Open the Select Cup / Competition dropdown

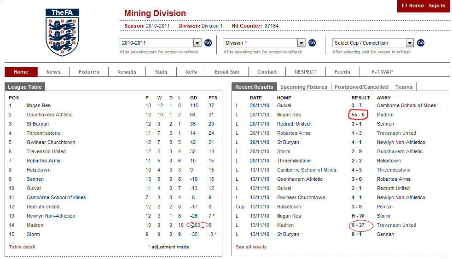pyautogui.click(x=410, y=43)
